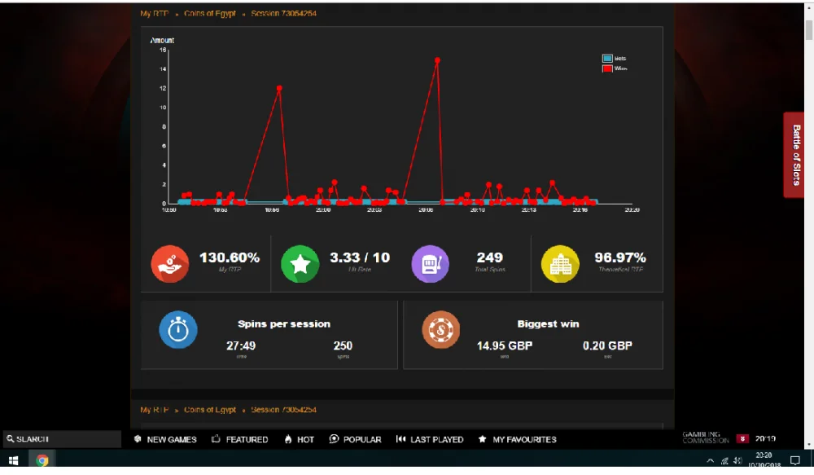This screenshot has height=475, width=814.
Task: Click the Hot flame icon
Action: coord(288,439)
